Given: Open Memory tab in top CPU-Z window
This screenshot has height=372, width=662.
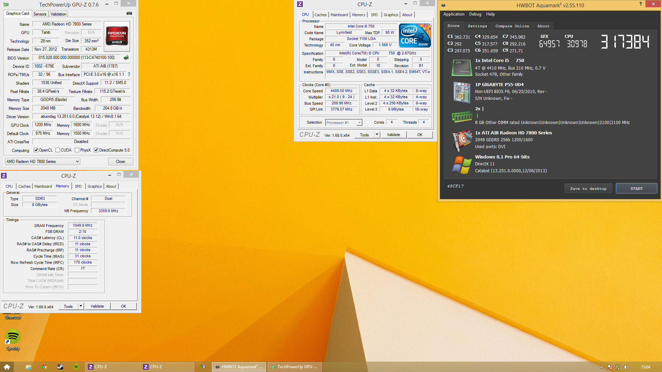Looking at the screenshot, I should coord(359,15).
